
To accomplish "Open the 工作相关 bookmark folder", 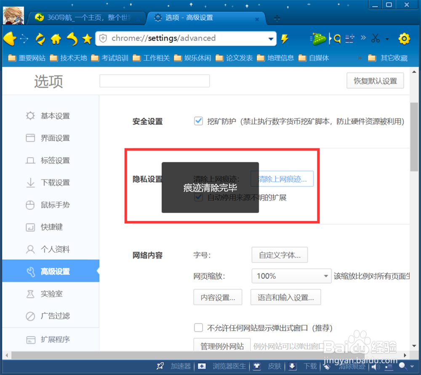I will tap(151, 58).
